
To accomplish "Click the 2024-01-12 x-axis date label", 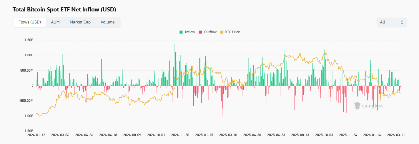I will click(36, 135).
